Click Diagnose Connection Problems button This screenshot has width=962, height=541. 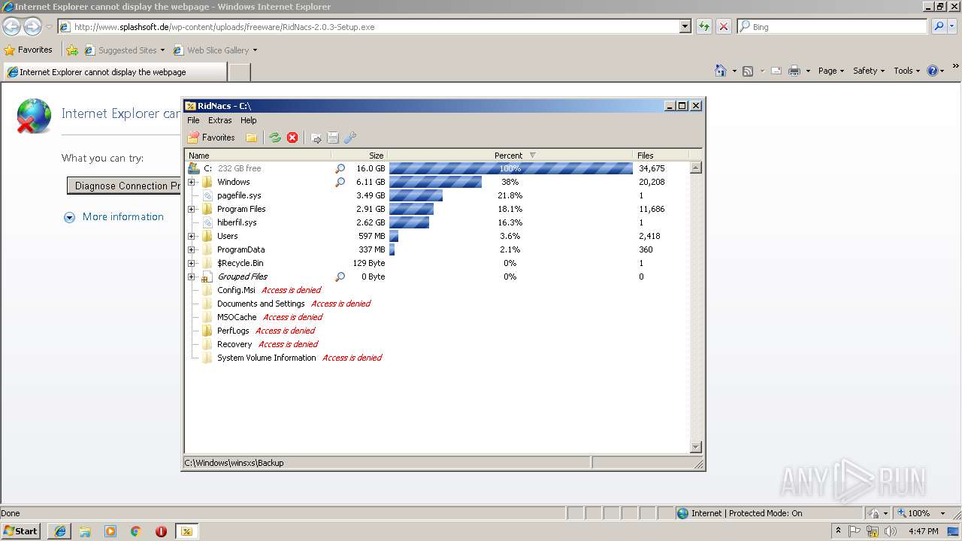tap(125, 186)
